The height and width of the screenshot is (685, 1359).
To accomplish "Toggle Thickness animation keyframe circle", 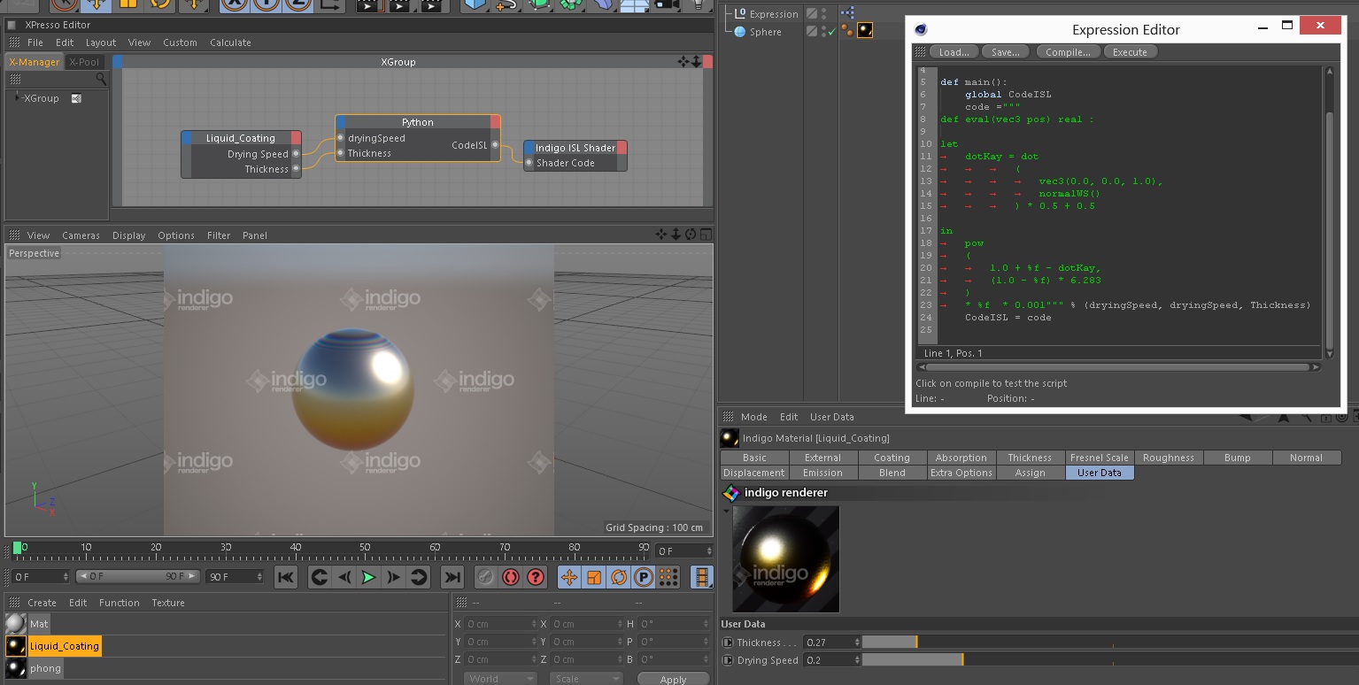I will click(729, 643).
